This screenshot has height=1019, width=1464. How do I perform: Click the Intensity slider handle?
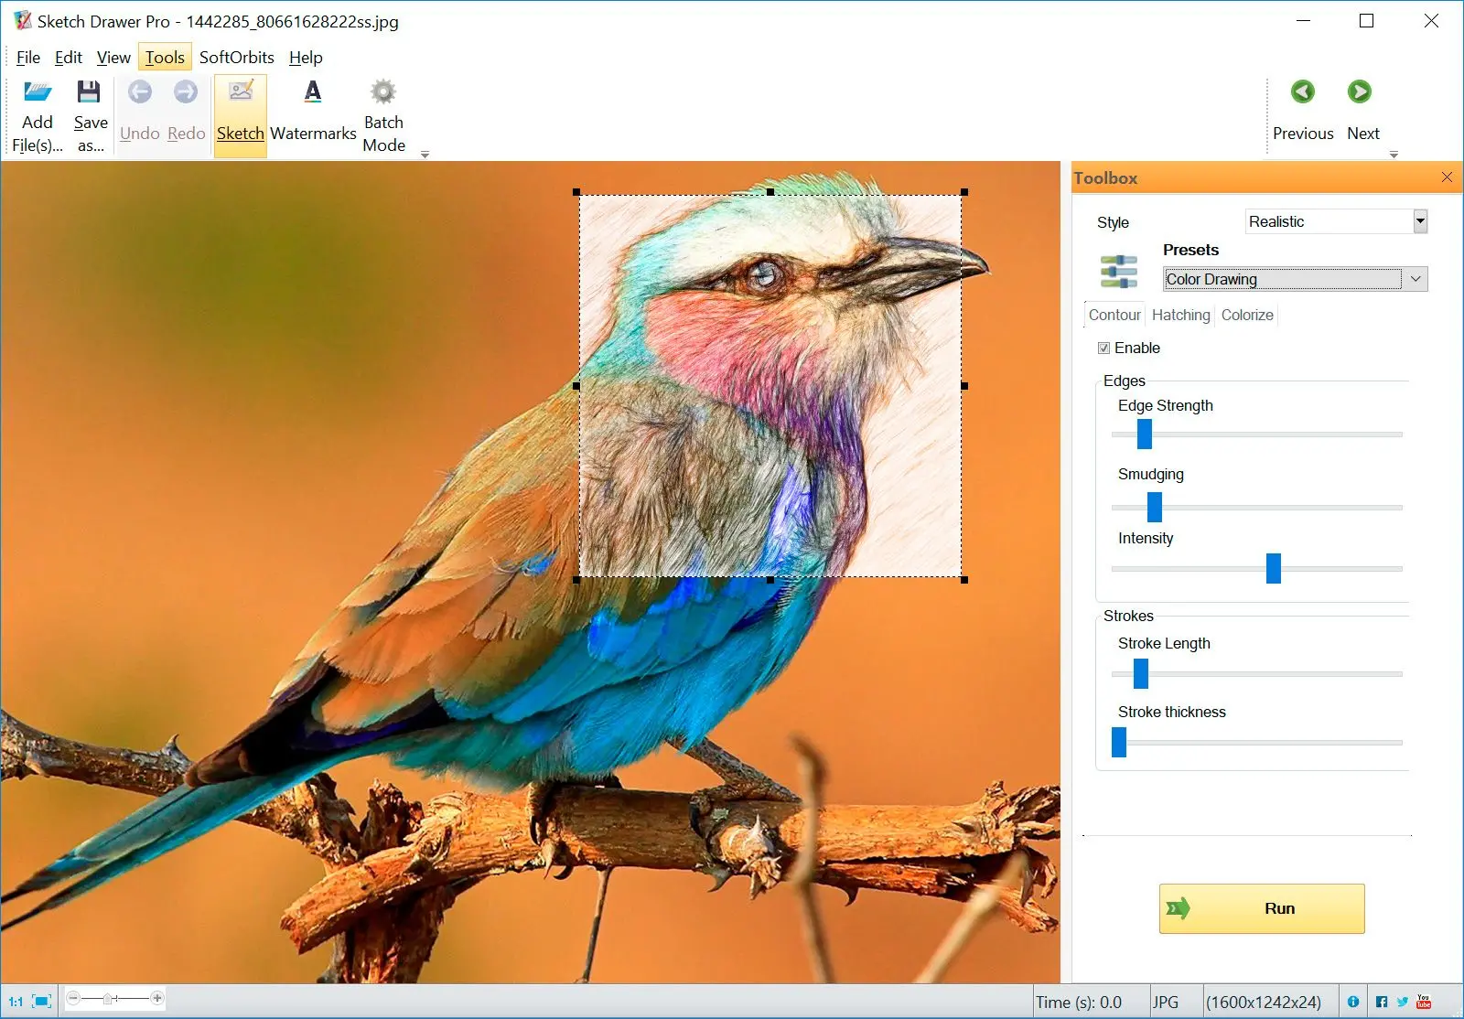[1273, 568]
